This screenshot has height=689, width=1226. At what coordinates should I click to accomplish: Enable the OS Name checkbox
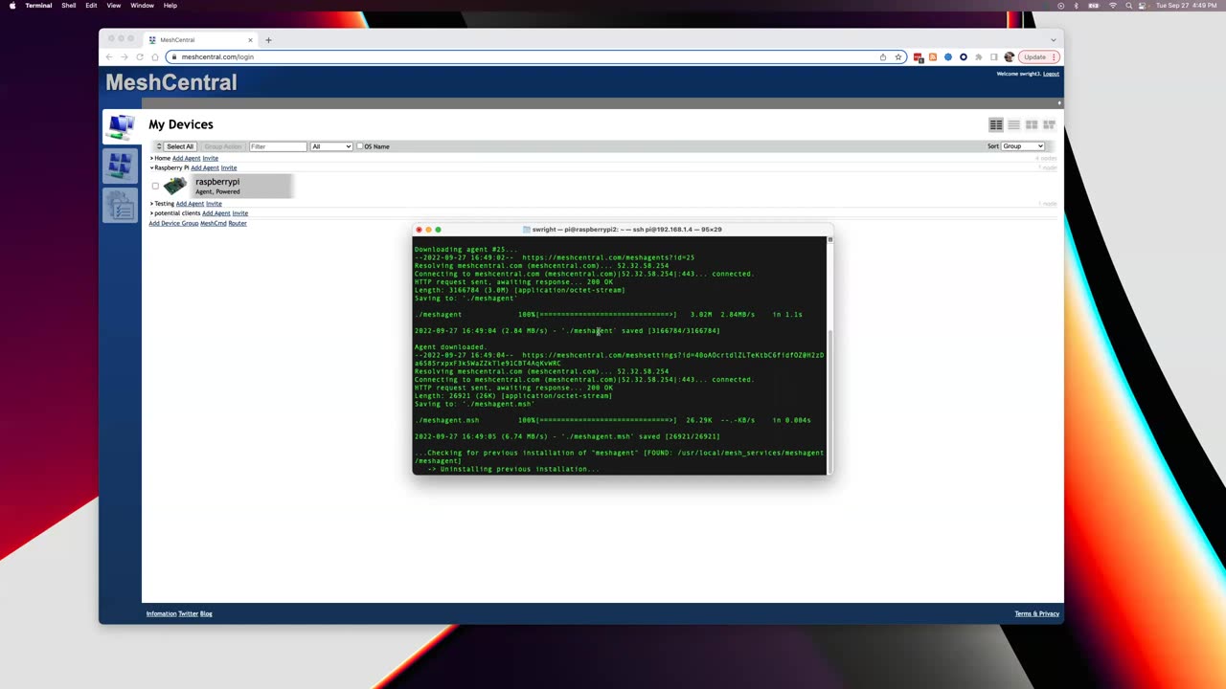pyautogui.click(x=359, y=146)
